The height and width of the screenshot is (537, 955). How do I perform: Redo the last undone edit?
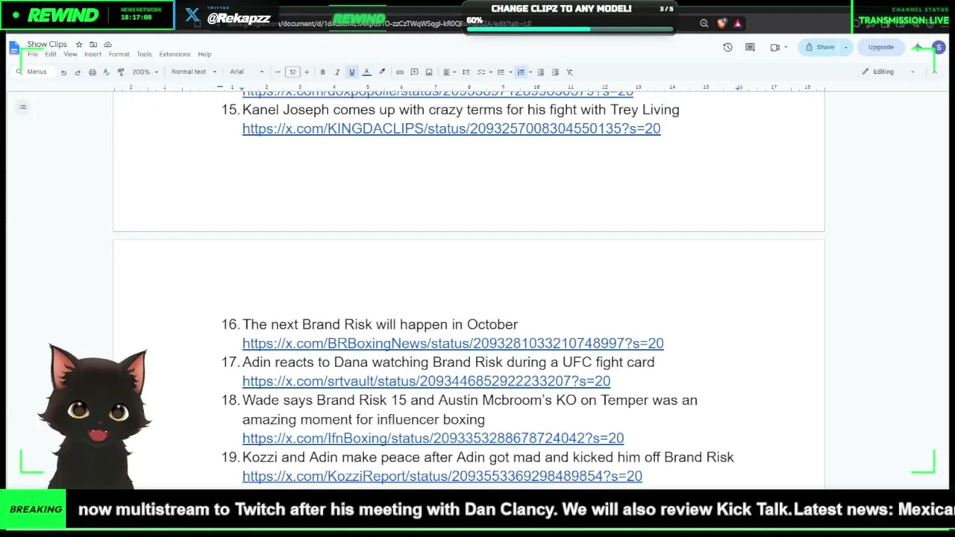pos(78,72)
